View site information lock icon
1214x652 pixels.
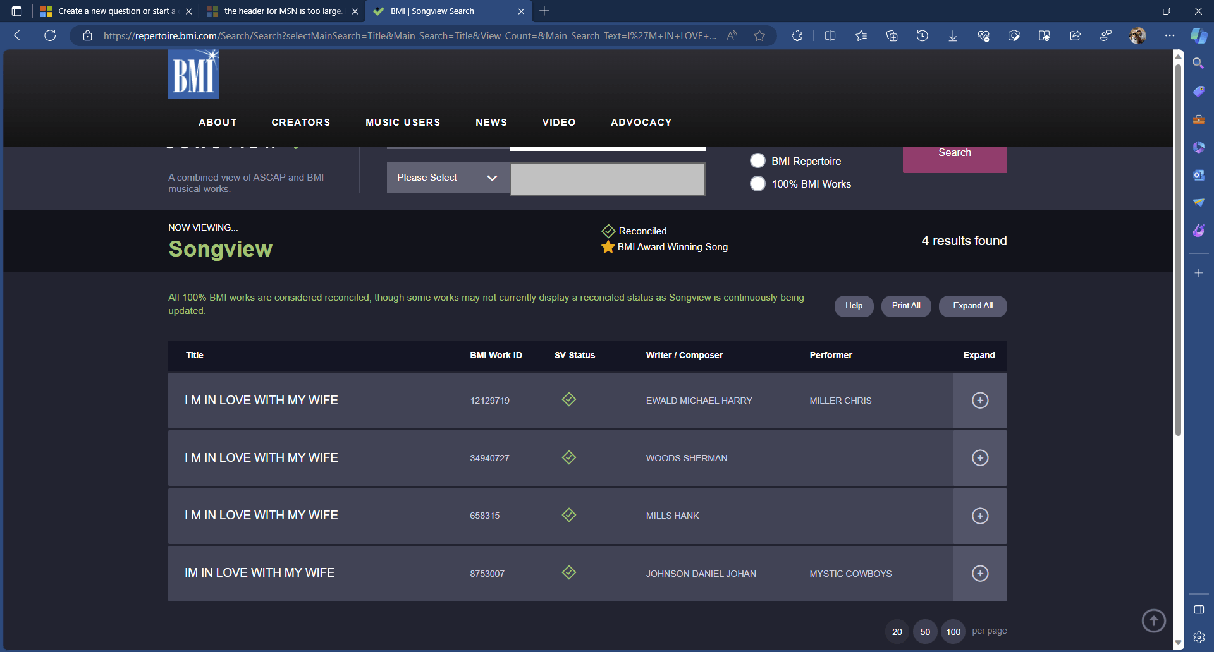[88, 36]
